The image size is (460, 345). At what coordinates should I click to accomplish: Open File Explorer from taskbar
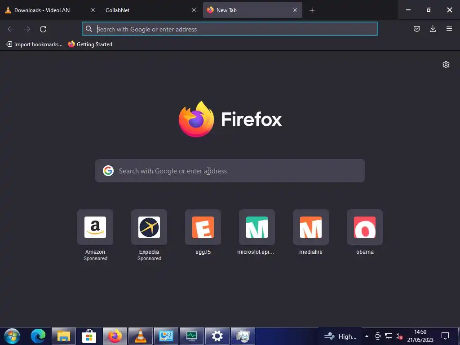(64, 336)
